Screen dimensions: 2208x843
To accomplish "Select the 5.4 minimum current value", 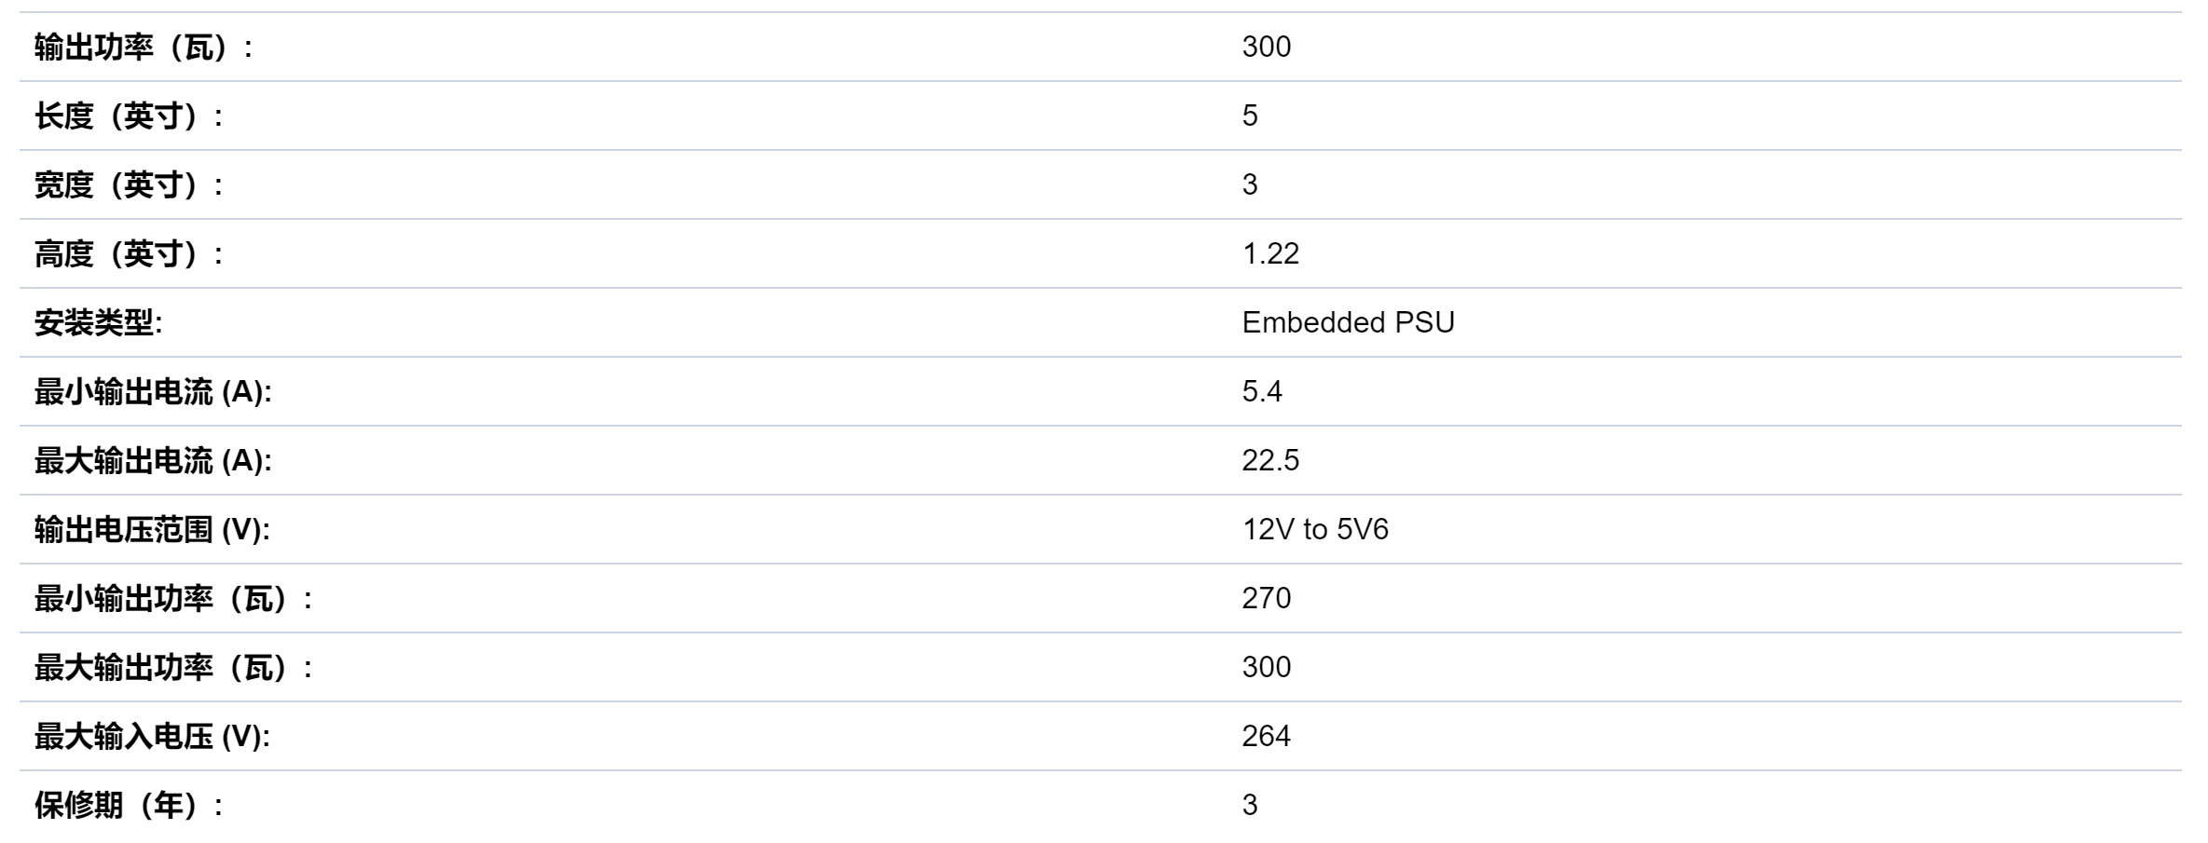I will [x=1262, y=391].
